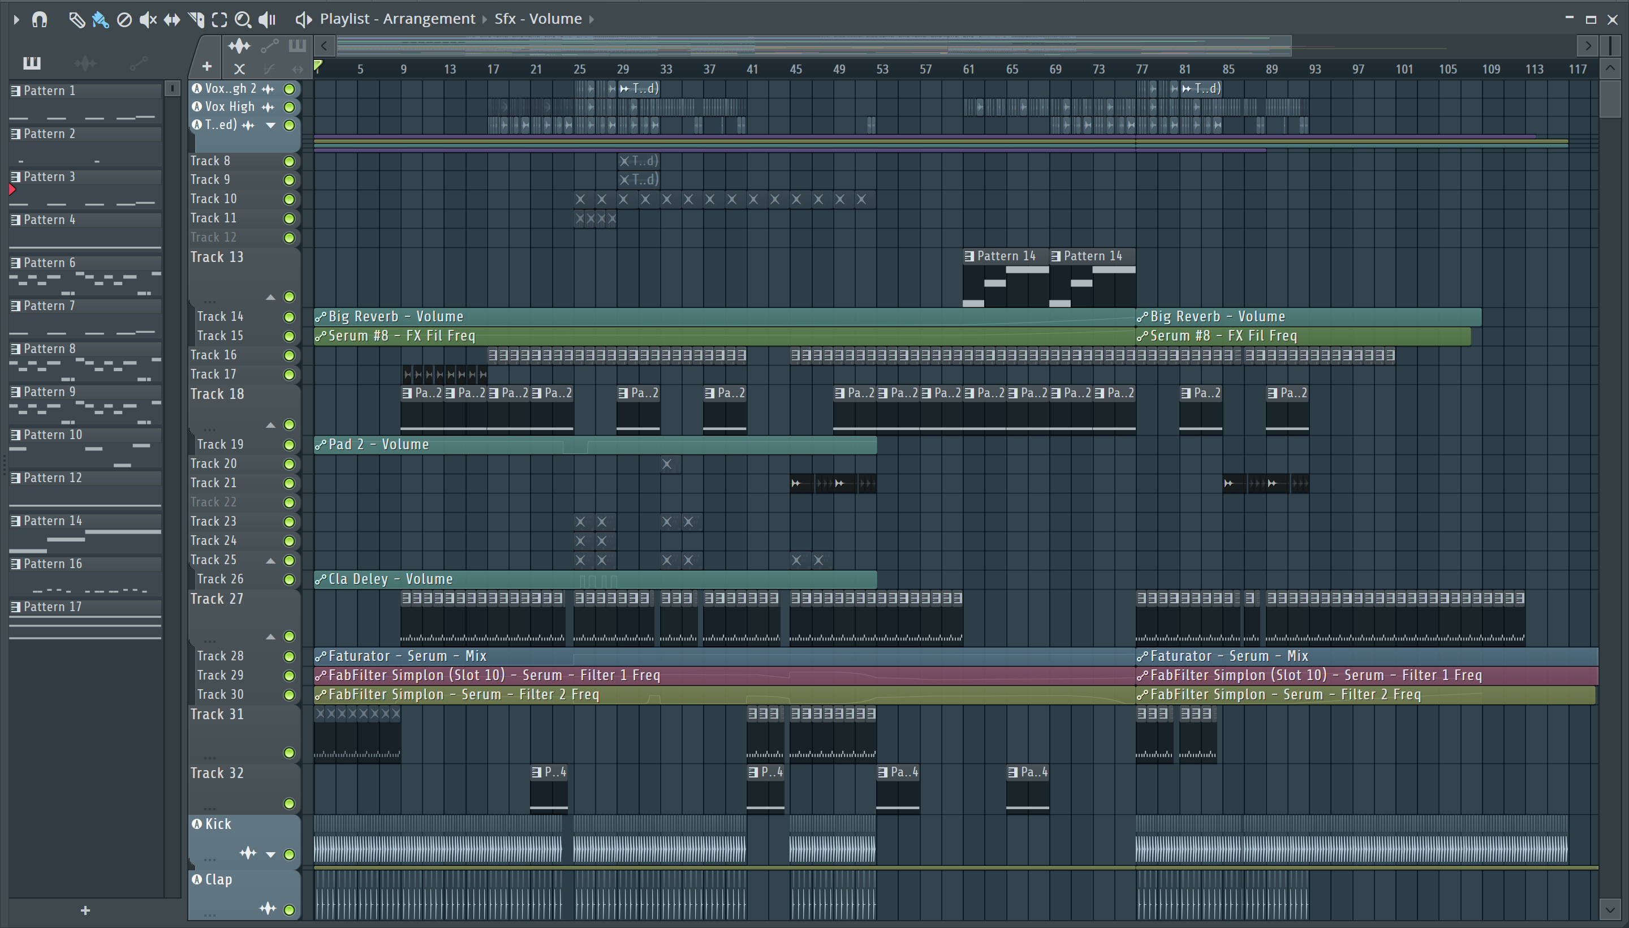The height and width of the screenshot is (928, 1629).
Task: Click the Clap track audio icon
Action: click(x=197, y=879)
